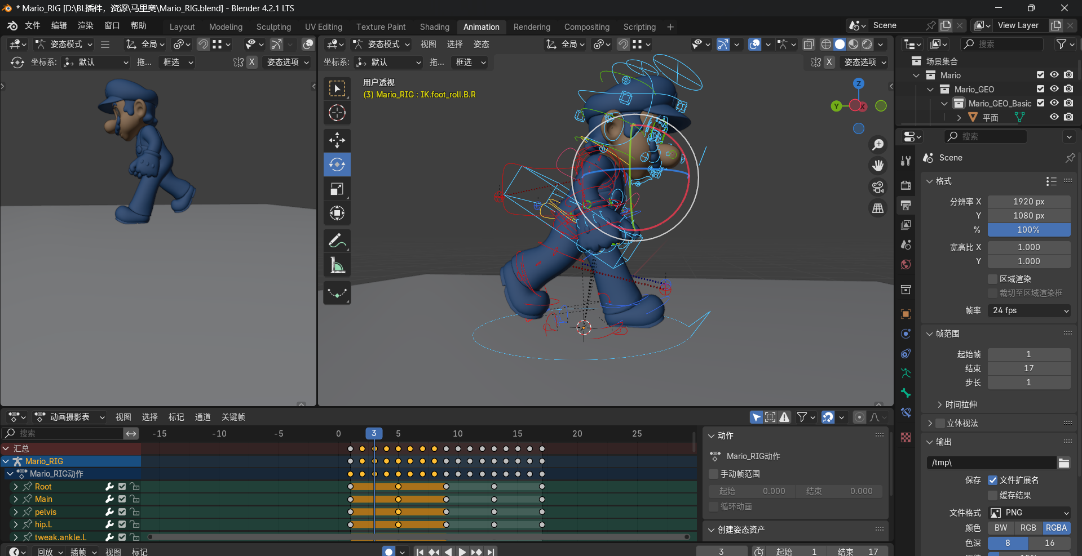Open 姿态模式 dropdown in main viewport
The image size is (1082, 556).
pyautogui.click(x=381, y=44)
